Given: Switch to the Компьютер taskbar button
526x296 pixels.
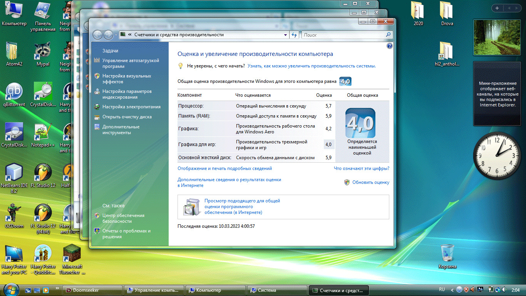Looking at the screenshot, I should 216,290.
